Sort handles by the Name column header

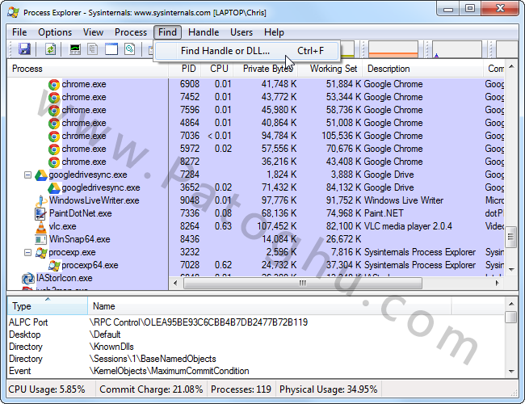tap(270, 306)
